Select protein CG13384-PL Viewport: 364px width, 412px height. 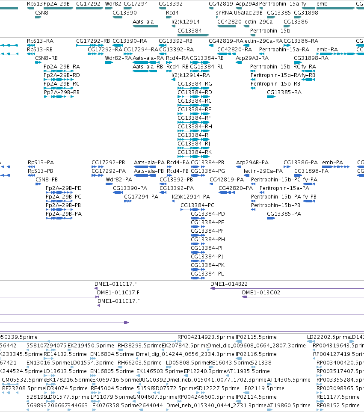(x=207, y=273)
